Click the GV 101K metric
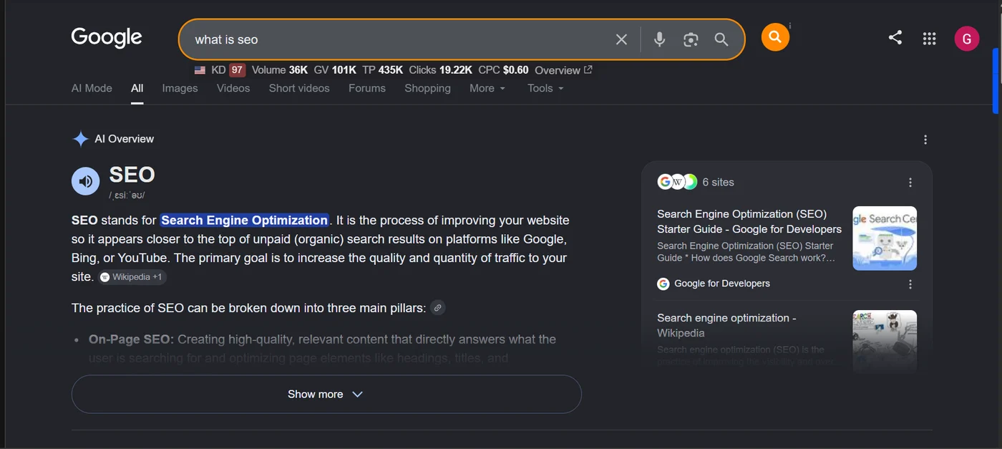This screenshot has width=1002, height=449. point(335,70)
